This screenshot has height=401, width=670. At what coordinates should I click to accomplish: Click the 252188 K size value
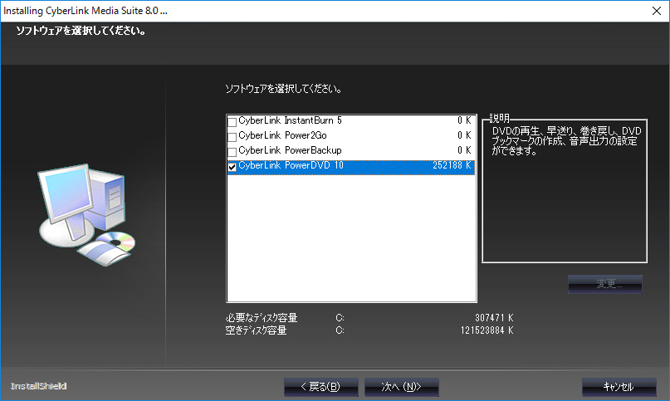452,165
